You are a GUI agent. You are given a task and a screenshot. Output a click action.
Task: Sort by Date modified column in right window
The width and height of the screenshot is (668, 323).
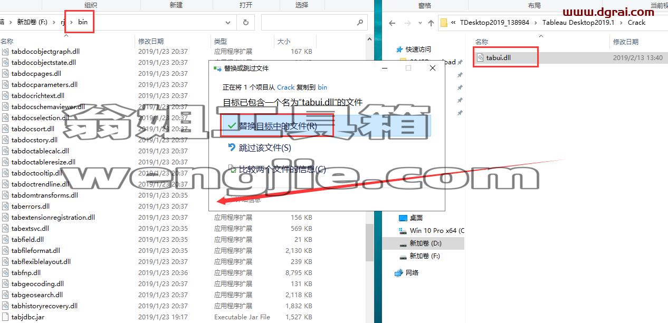pyautogui.click(x=626, y=42)
